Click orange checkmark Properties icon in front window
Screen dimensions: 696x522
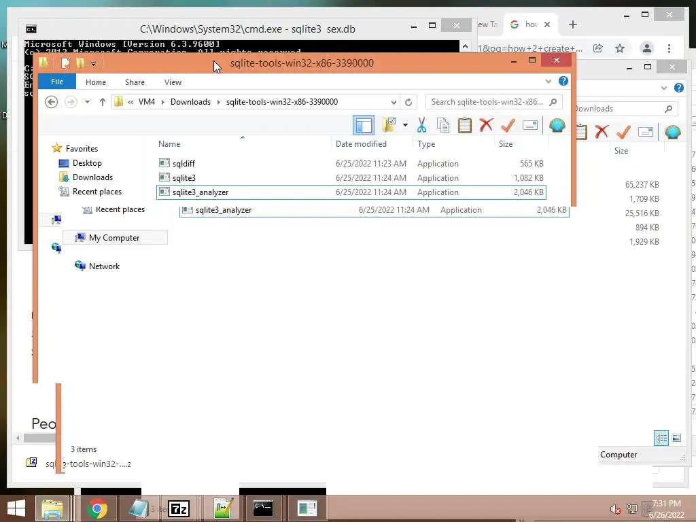tap(508, 125)
